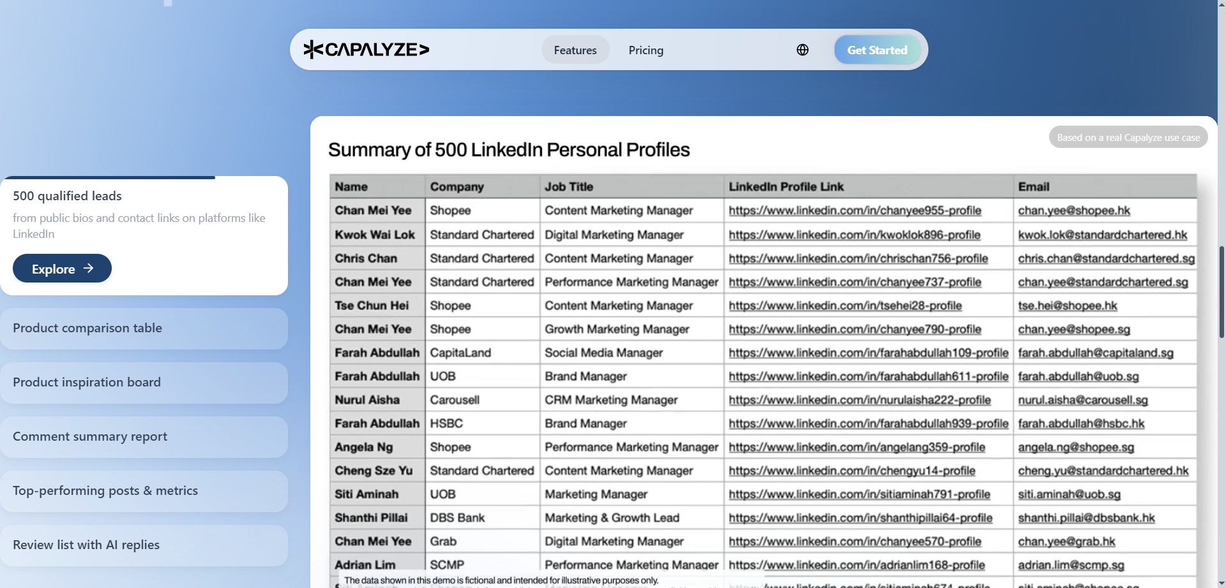This screenshot has height=588, width=1226.
Task: Select Product comparison table tab
Action: pos(144,328)
